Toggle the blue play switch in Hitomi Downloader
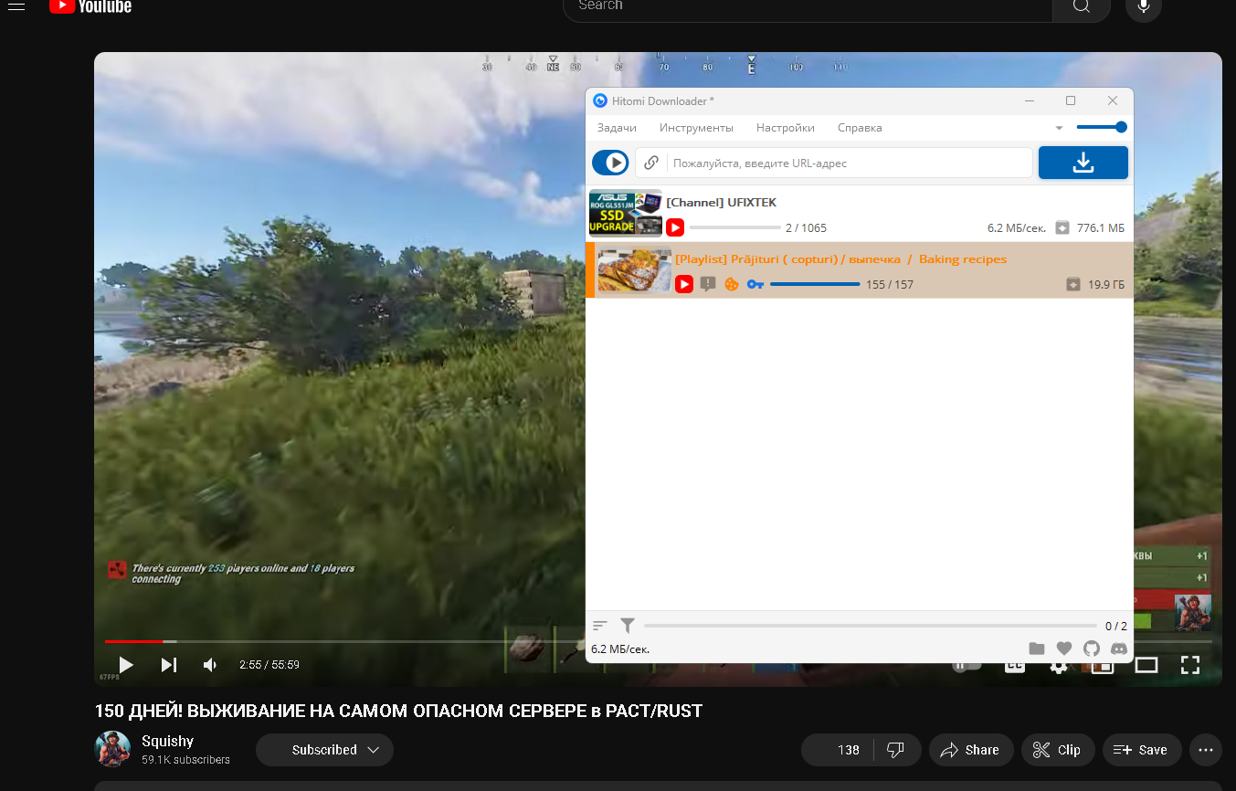Image resolution: width=1236 pixels, height=791 pixels. [x=610, y=163]
